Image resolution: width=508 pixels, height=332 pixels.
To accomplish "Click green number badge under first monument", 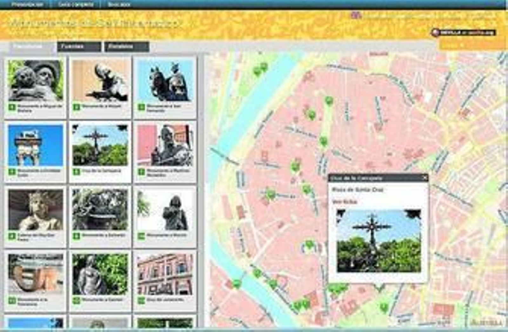I will tap(12, 107).
